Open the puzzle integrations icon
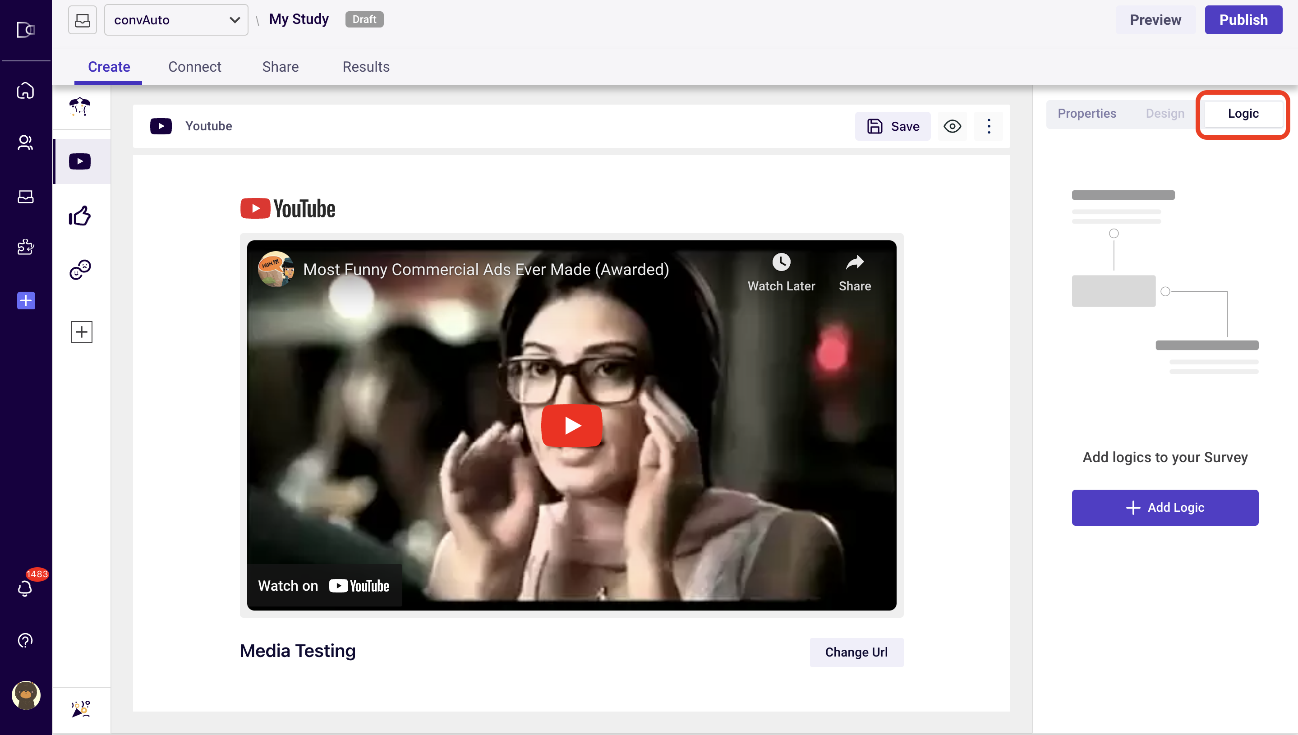Image resolution: width=1298 pixels, height=735 pixels. coord(25,247)
